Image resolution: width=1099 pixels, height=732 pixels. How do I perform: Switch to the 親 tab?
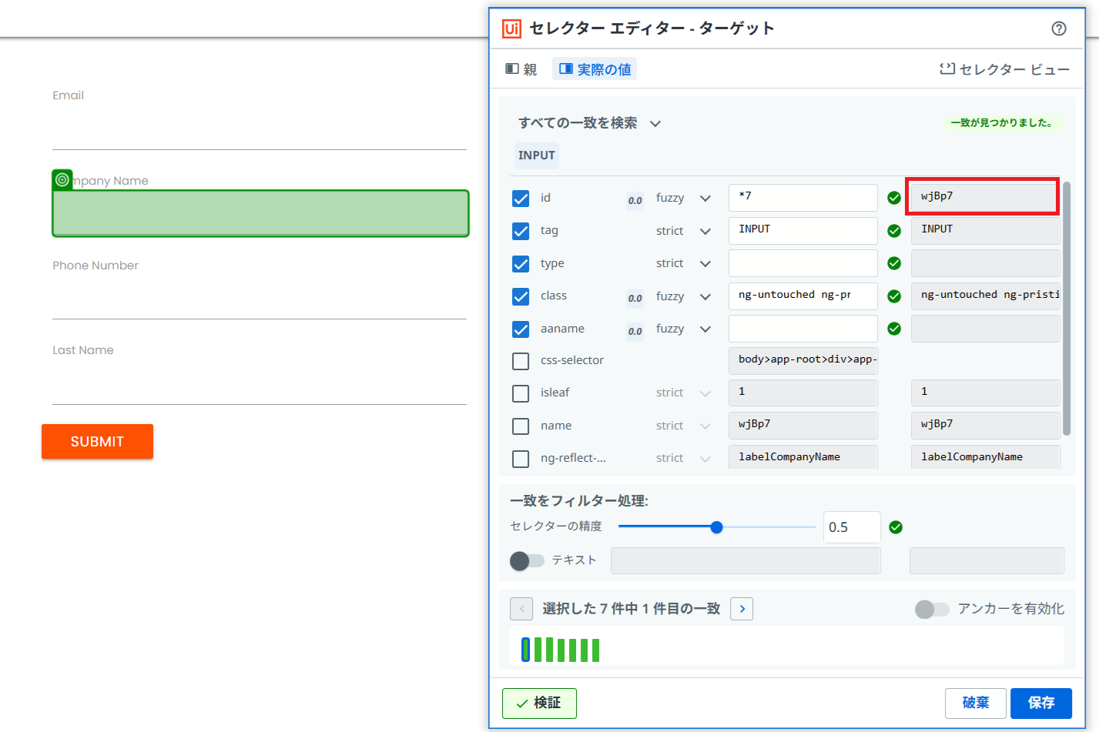521,69
